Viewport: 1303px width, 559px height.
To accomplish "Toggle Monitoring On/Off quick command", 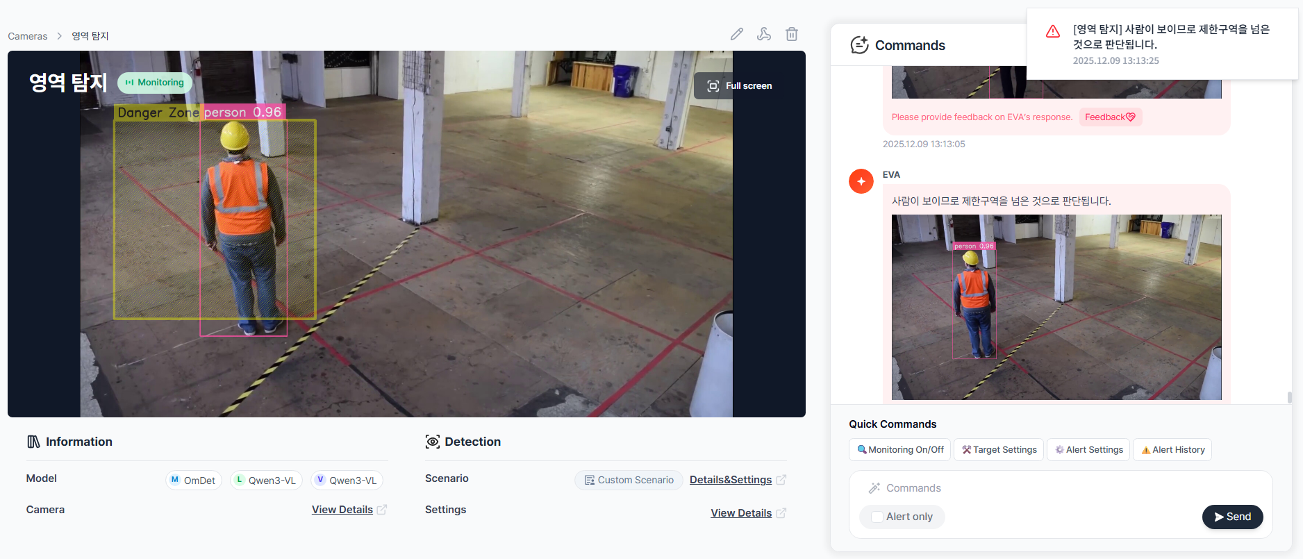I will 900,450.
